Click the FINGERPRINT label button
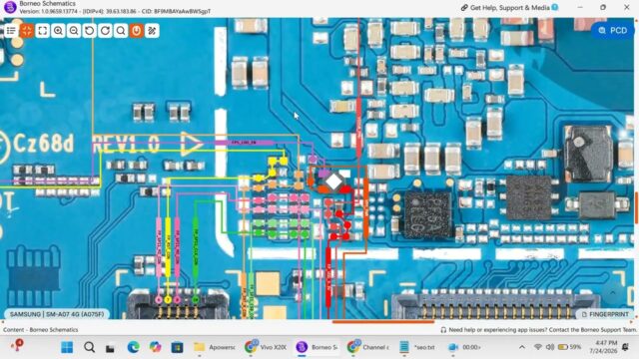Screen dimensions: 639x359 coord(605,314)
